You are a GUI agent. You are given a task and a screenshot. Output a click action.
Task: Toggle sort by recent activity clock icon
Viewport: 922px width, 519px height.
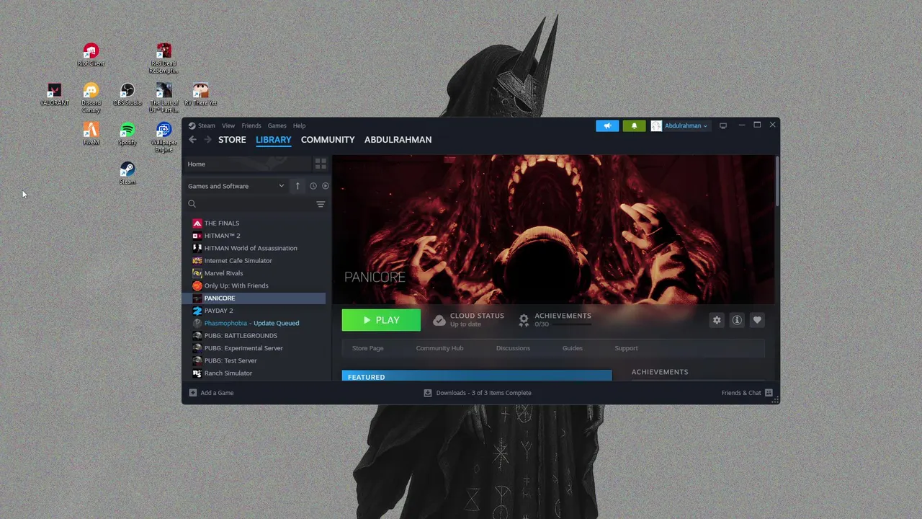pos(313,186)
